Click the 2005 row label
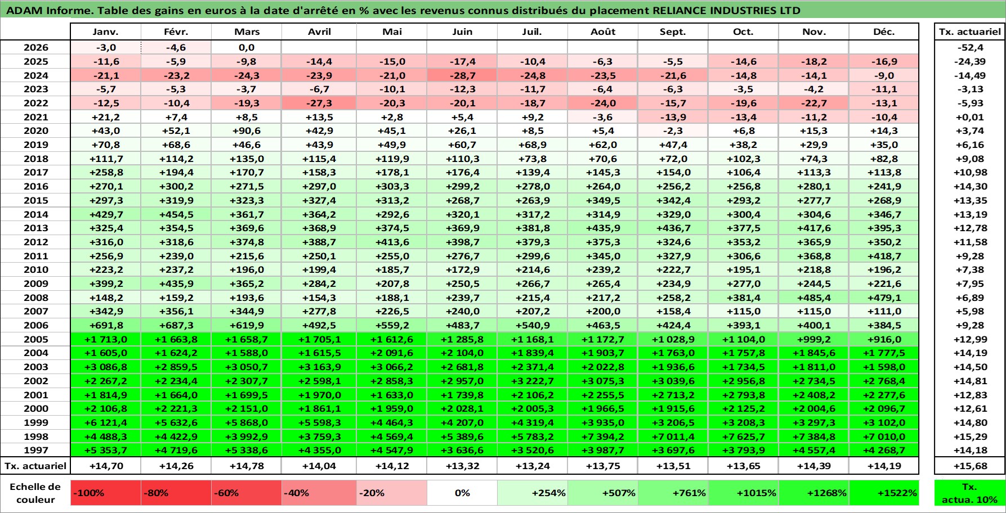Image resolution: width=1006 pixels, height=513 pixels. tap(35, 339)
